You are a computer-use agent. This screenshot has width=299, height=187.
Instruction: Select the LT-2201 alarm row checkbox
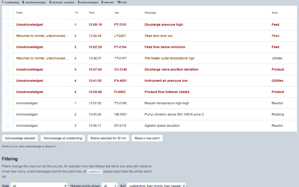click(7, 36)
